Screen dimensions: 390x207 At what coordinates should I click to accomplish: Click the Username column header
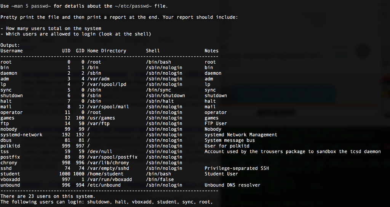(x=12, y=51)
